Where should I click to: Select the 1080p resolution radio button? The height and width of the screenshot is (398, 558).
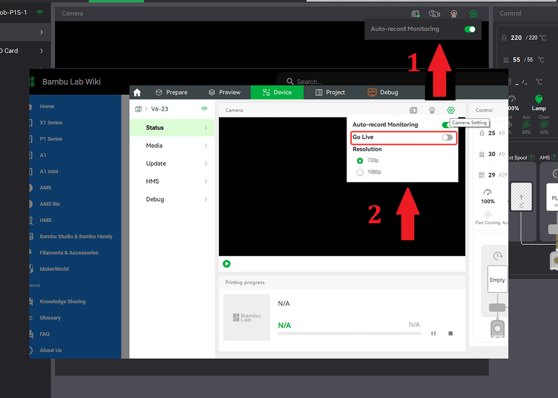[360, 173]
